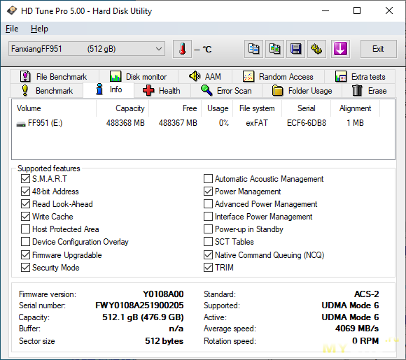Click the Free column header

(x=175, y=108)
